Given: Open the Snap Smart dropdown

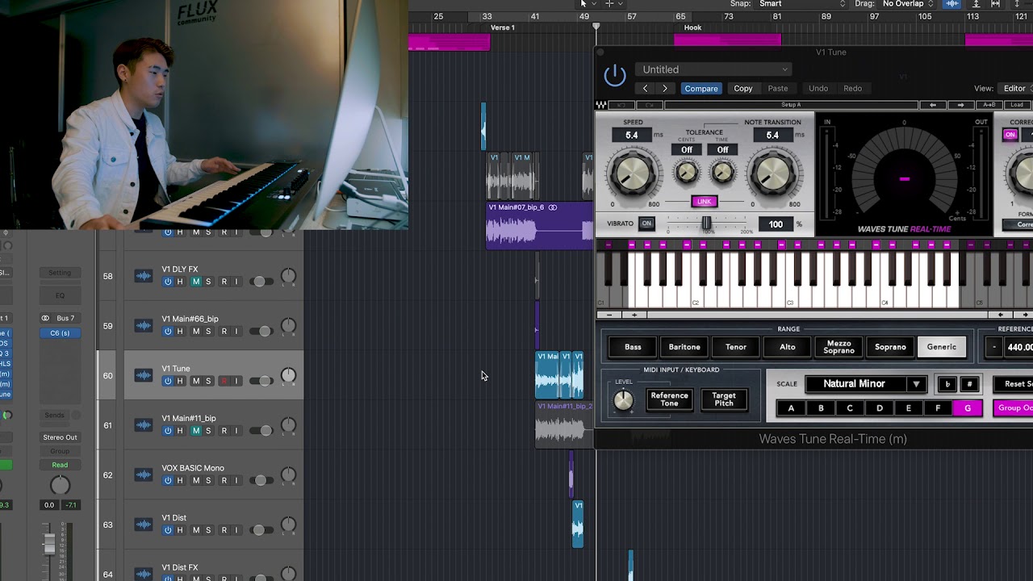Looking at the screenshot, I should click(x=801, y=4).
